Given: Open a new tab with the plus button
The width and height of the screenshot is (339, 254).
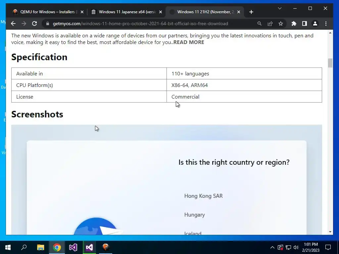Looking at the screenshot, I should (x=251, y=12).
